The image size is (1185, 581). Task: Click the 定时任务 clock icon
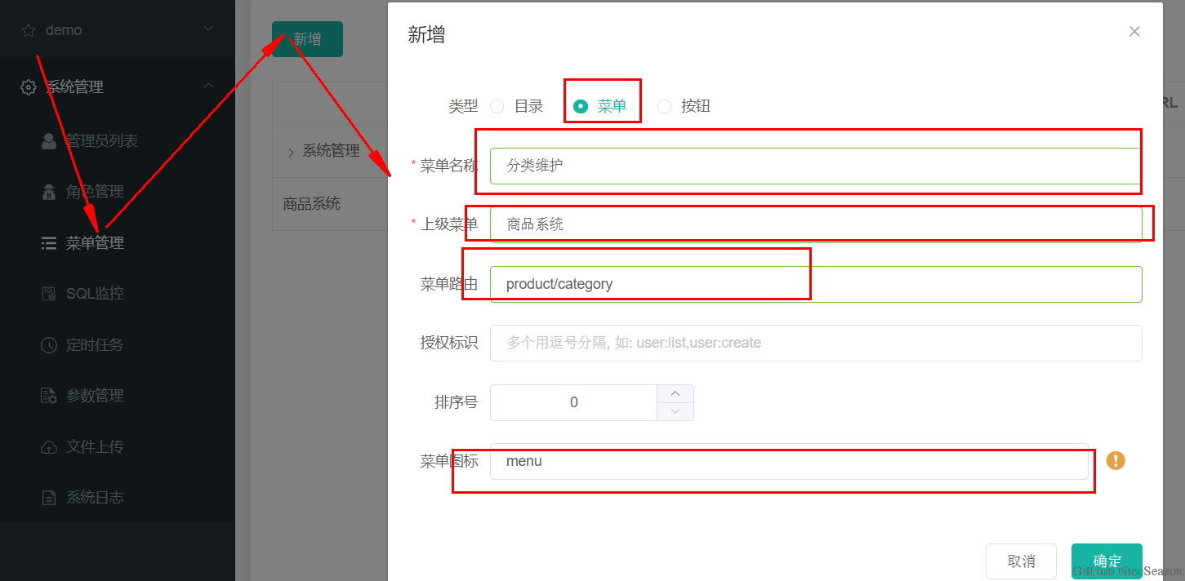pyautogui.click(x=49, y=345)
